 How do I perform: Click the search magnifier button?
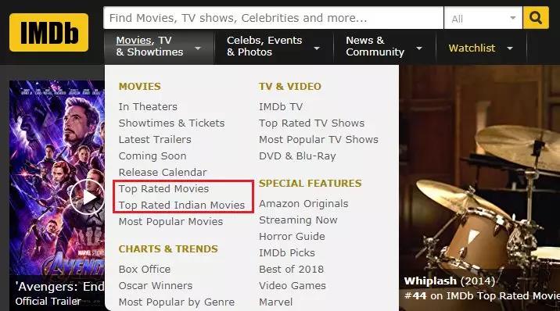(x=535, y=17)
